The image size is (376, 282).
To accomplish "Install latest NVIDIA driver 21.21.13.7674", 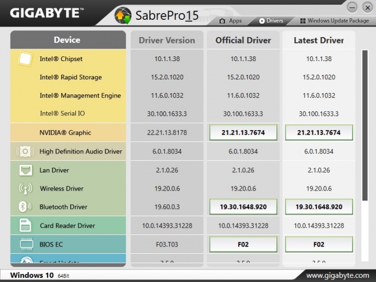I will [x=319, y=132].
